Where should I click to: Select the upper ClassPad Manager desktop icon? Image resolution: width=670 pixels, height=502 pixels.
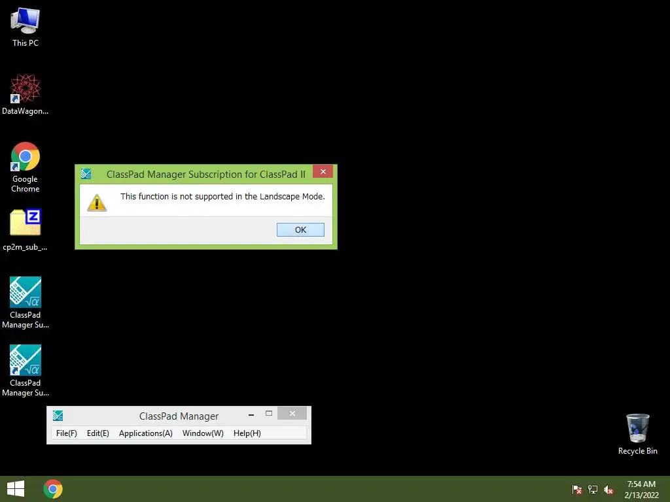point(26,303)
